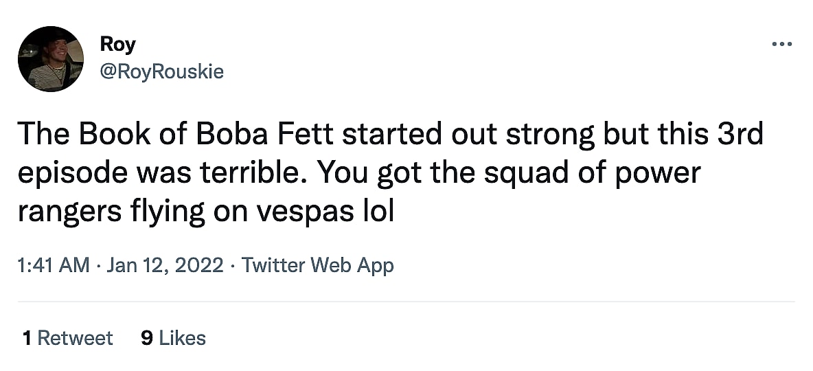Open the display name "Roy"

tap(117, 45)
